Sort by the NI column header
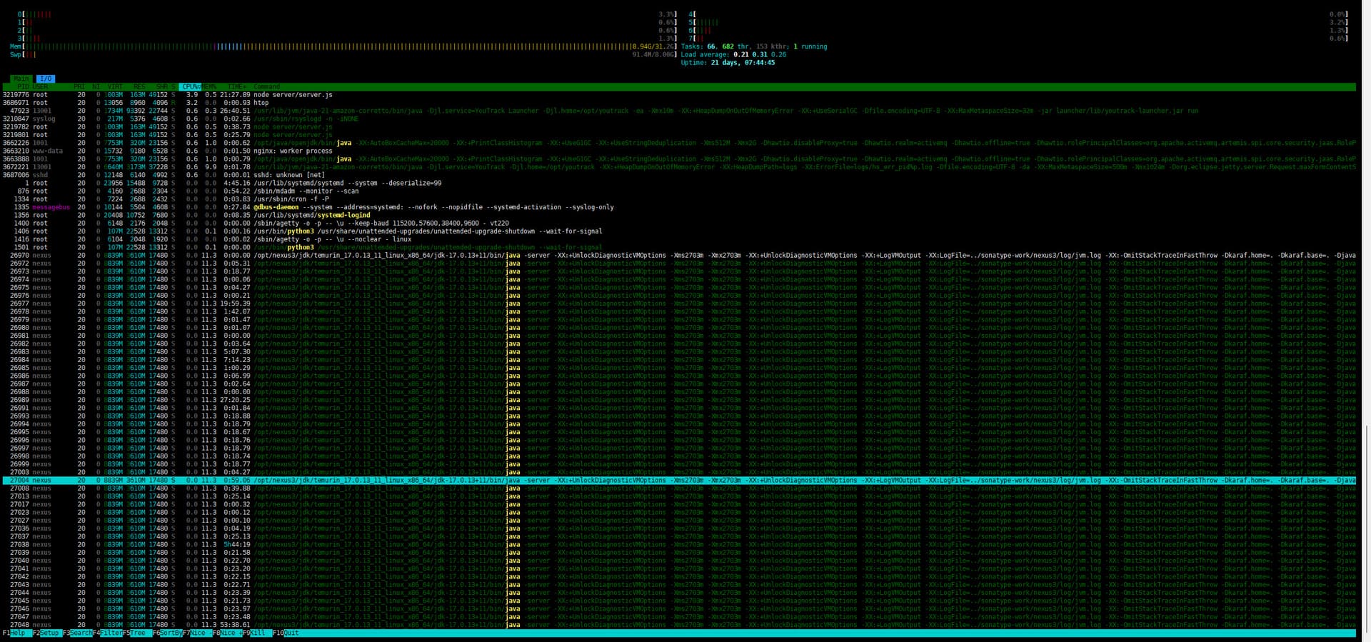This screenshot has width=1371, height=642. tap(96, 86)
